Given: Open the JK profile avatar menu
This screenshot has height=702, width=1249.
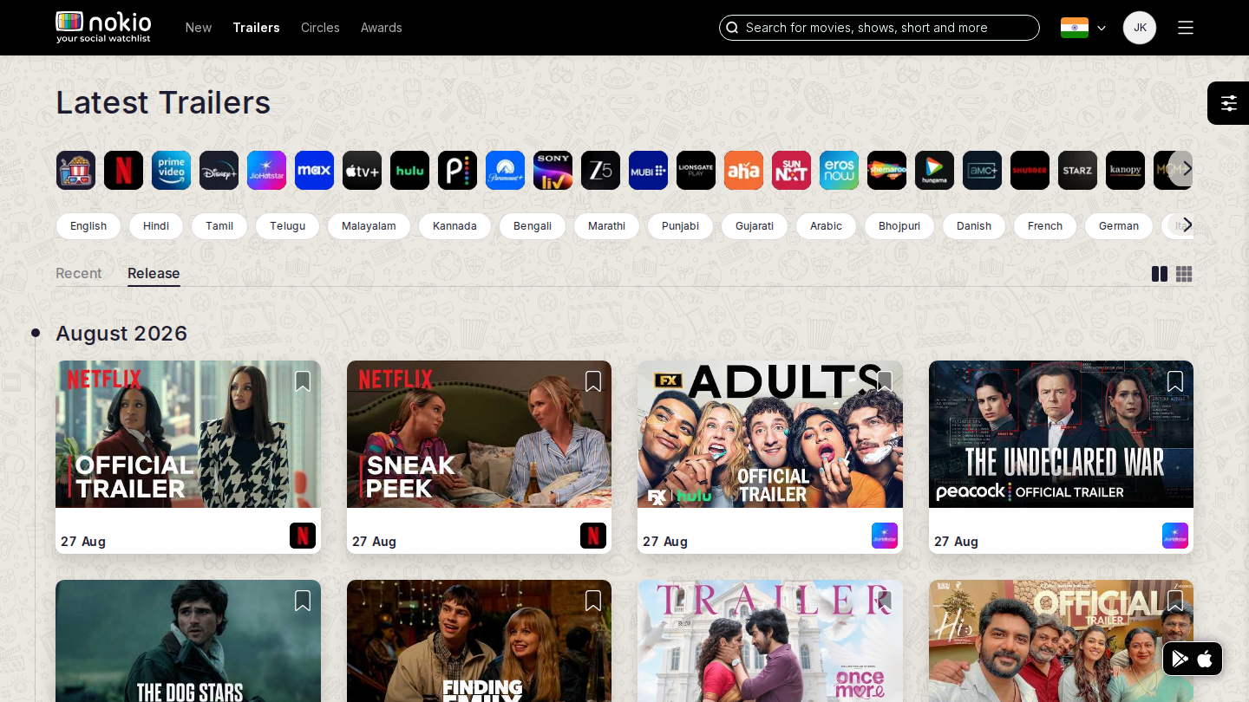Looking at the screenshot, I should 1140,28.
